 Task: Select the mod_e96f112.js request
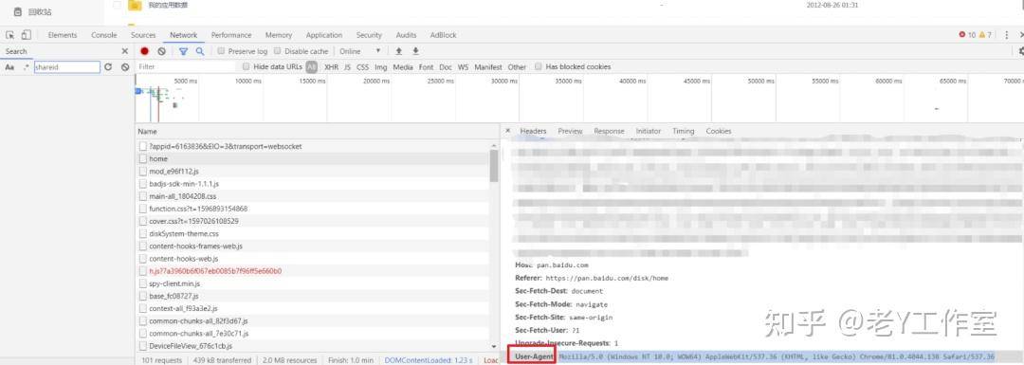click(x=312, y=171)
